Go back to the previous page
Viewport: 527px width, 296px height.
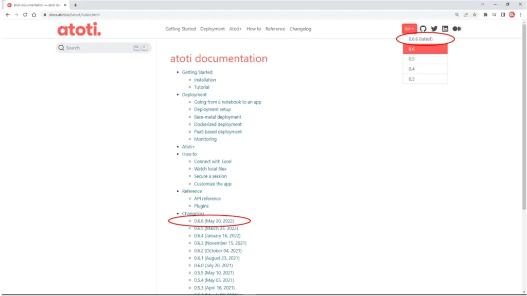(x=7, y=15)
